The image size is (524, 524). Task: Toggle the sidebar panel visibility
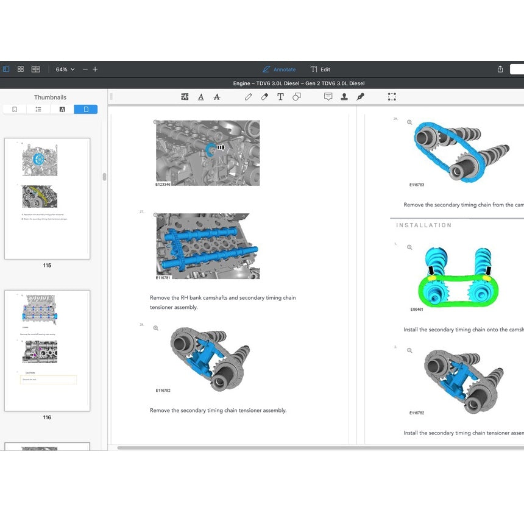[x=6, y=69]
